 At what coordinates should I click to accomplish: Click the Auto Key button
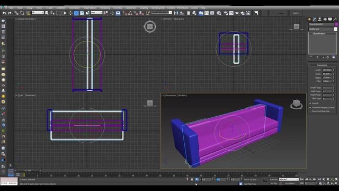coord(273,179)
